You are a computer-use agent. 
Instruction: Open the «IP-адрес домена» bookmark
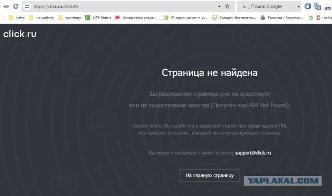point(185,18)
